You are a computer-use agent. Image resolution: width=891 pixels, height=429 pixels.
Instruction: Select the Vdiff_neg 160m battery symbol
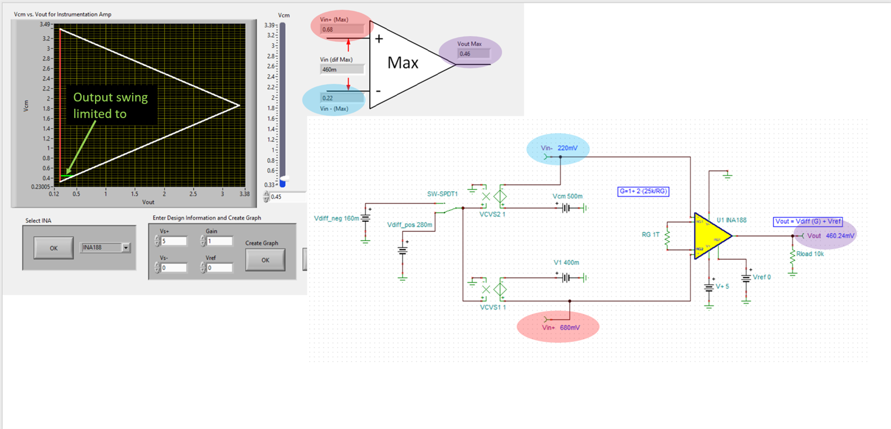(366, 218)
